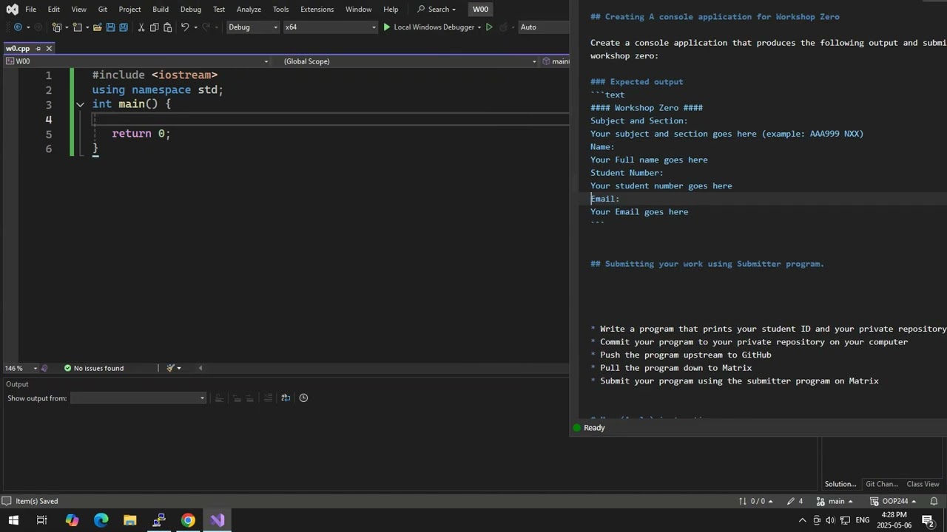947x532 pixels.
Task: Click the code cleanup broom icon
Action: pyautogui.click(x=170, y=368)
